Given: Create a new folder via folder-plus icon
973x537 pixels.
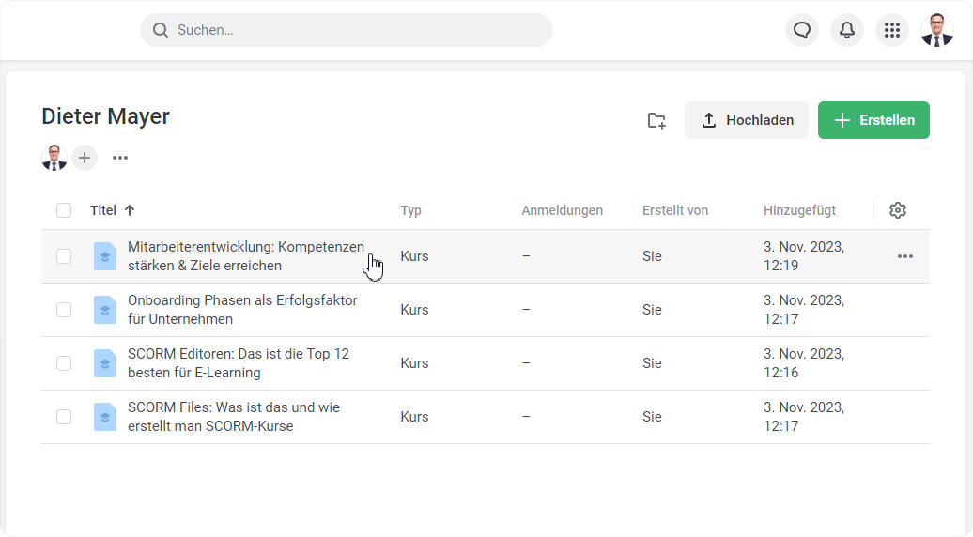Looking at the screenshot, I should [656, 120].
